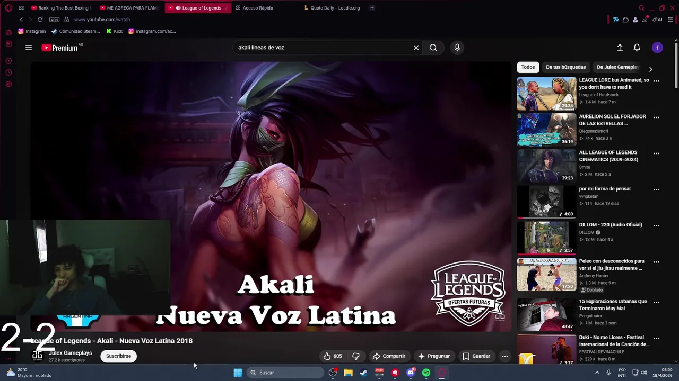Open 'AURELION SOL EL FORJADOR DE LAS ESTRELLAS' title
Image resolution: width=679 pixels, height=381 pixels.
pyautogui.click(x=612, y=120)
